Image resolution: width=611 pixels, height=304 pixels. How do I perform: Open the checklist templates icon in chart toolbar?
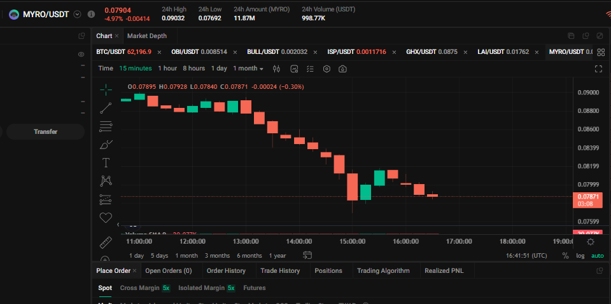[310, 69]
